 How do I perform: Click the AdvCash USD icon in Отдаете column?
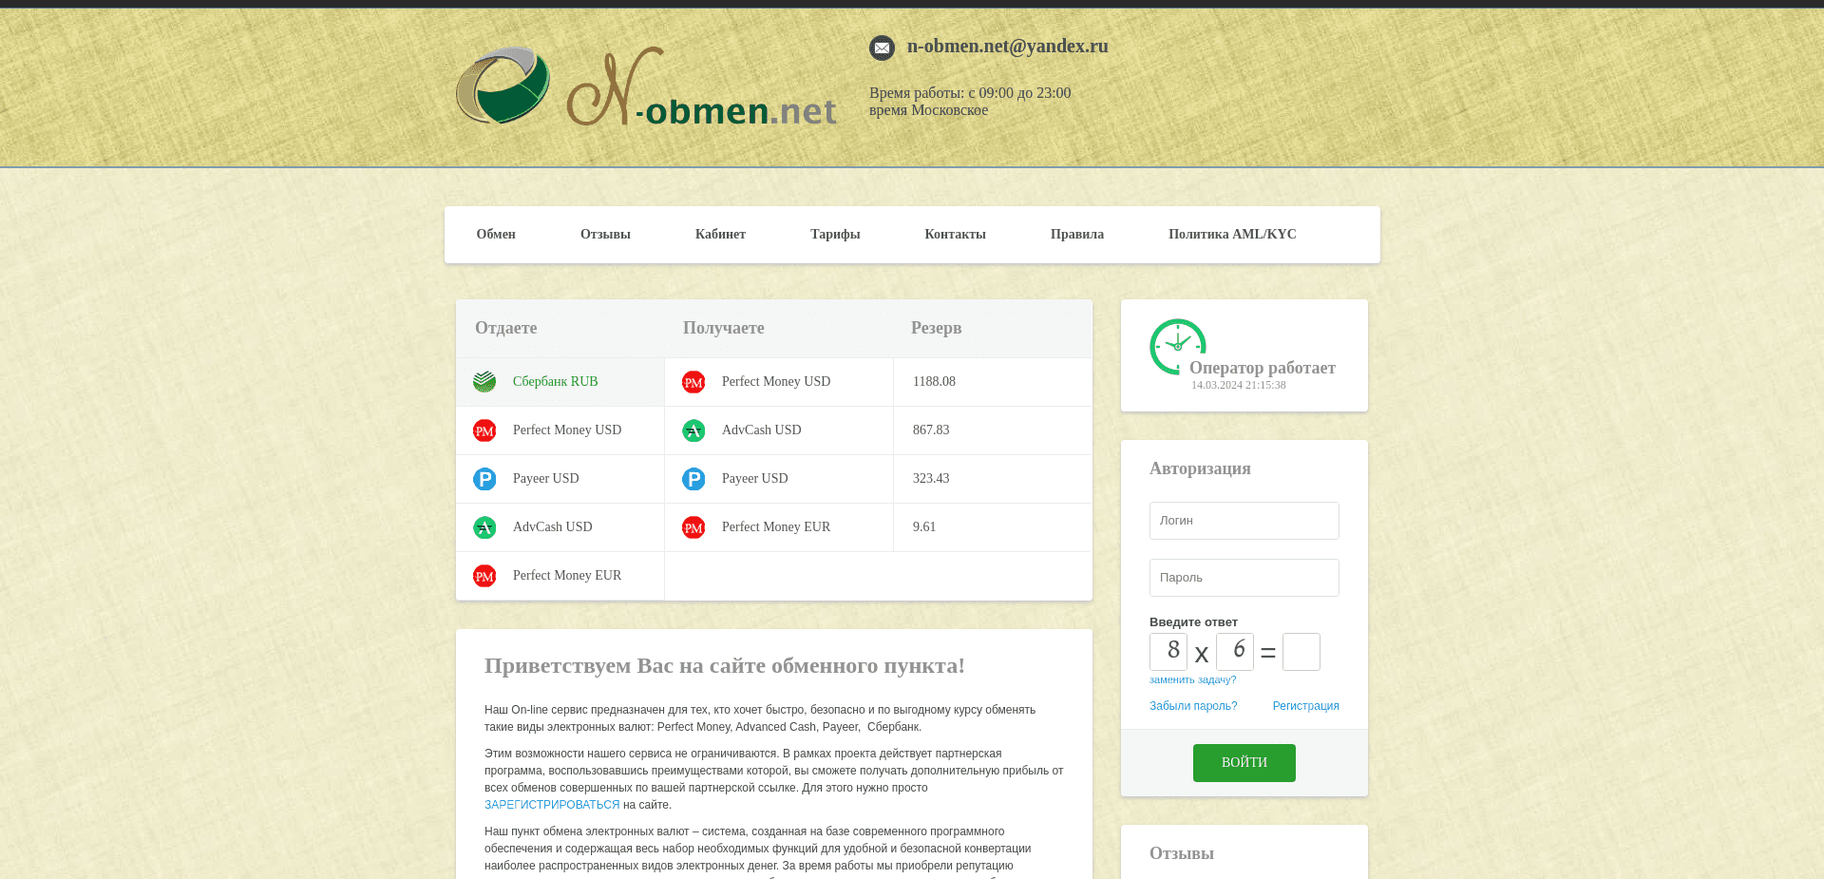point(484,526)
